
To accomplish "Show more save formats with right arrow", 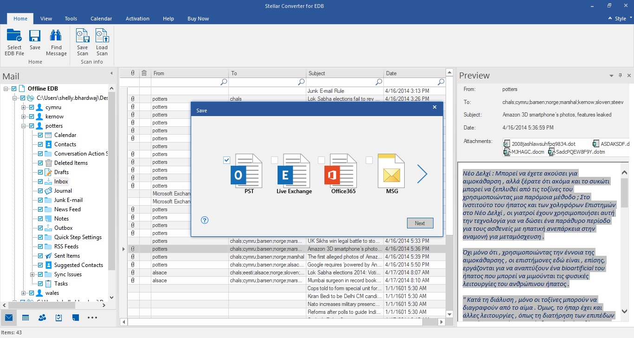I will tap(422, 174).
